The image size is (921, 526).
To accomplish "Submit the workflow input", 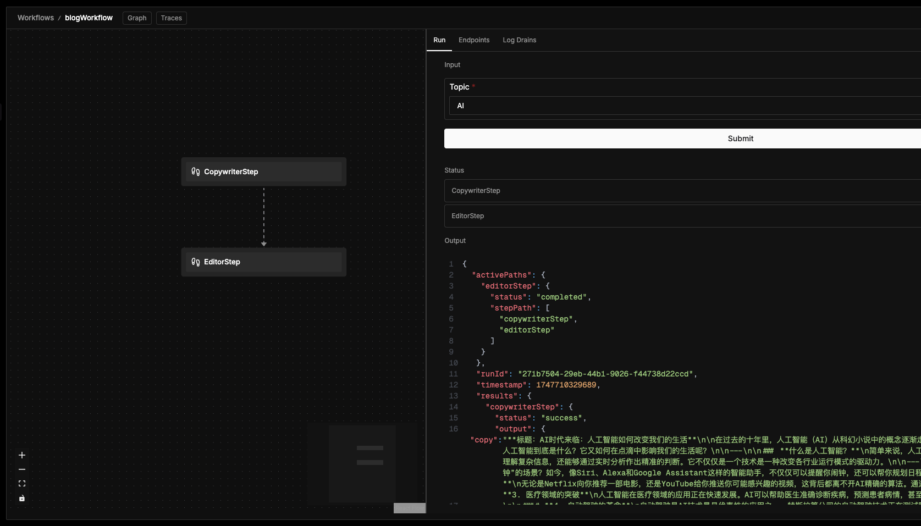I will point(683,139).
